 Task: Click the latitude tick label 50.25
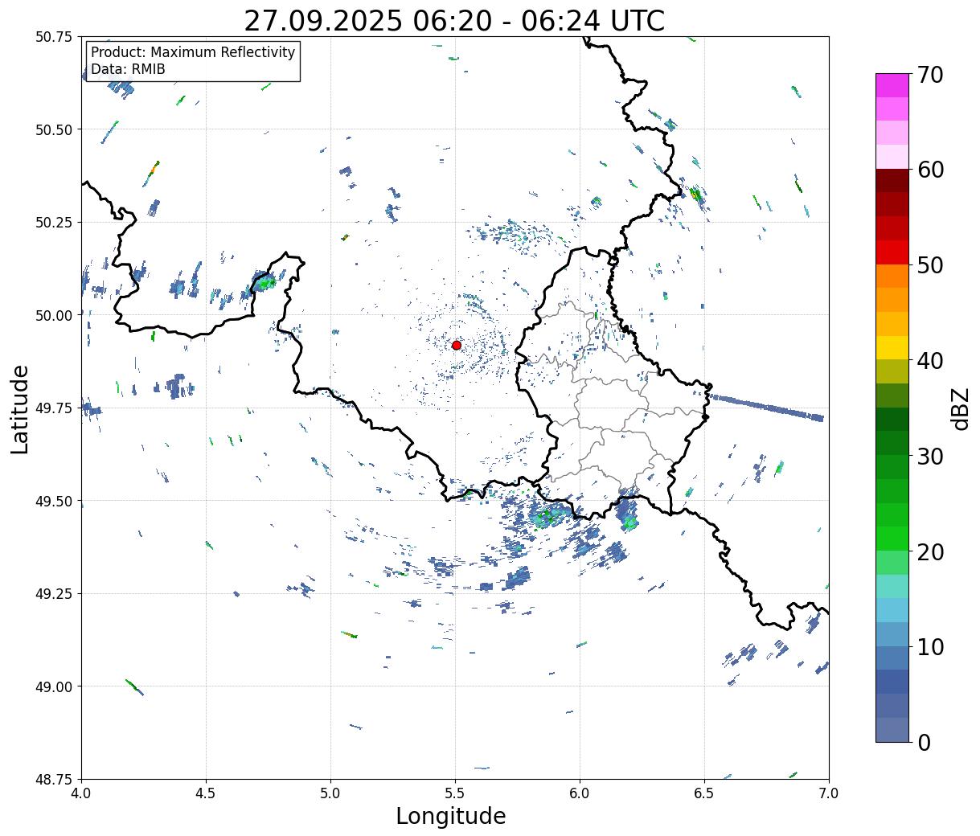pos(54,223)
